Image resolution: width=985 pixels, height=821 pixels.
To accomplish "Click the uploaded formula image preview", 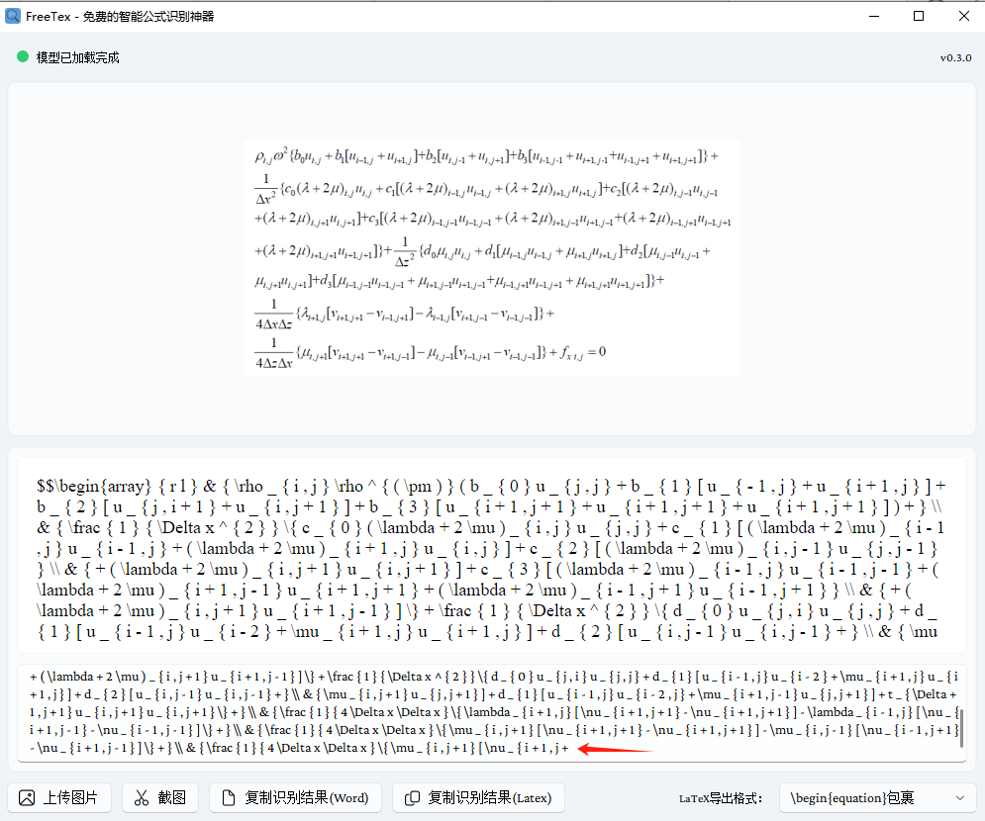I will (x=492, y=258).
